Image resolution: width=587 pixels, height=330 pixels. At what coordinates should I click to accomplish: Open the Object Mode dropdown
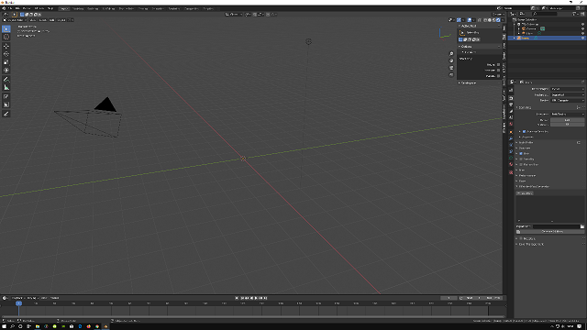coord(15,20)
